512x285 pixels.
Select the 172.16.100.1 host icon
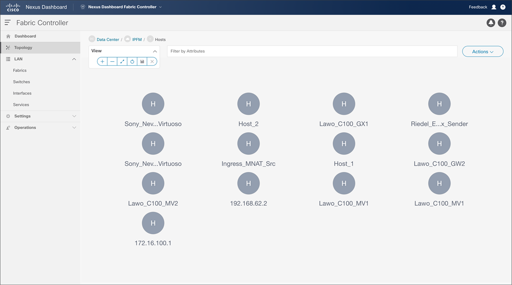153,223
